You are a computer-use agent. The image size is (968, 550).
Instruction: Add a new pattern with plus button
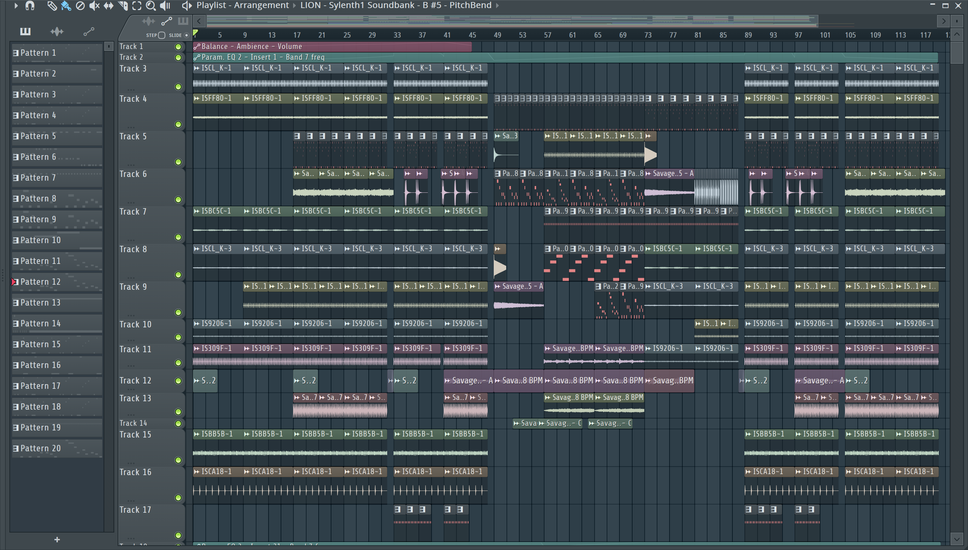click(57, 539)
